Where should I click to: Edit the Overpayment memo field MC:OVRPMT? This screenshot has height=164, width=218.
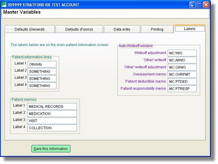click(182, 74)
